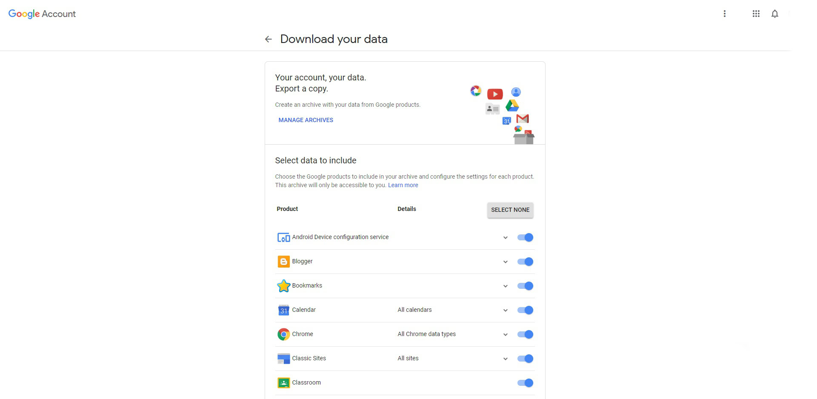Disable the Blogger export toggle
This screenshot has height=399, width=817.
[x=526, y=262]
